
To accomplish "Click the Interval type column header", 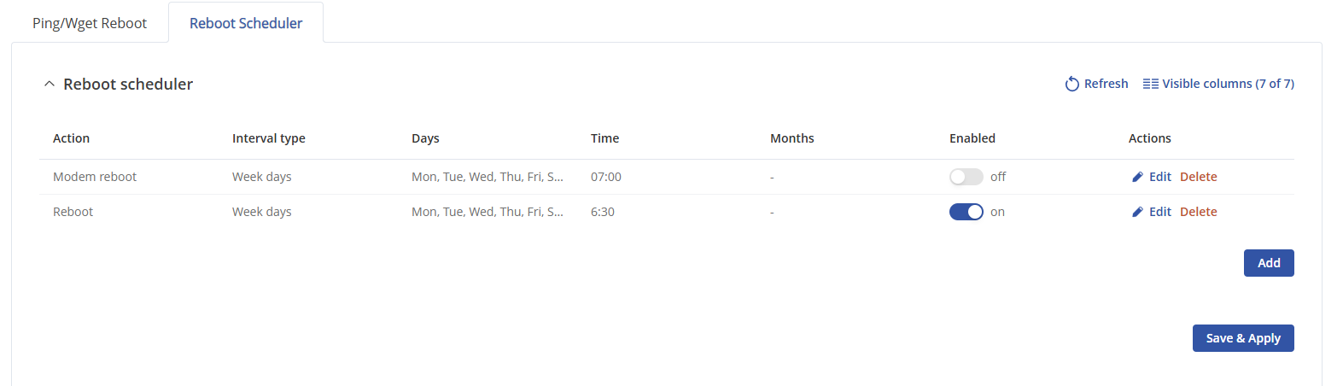I will tap(268, 138).
